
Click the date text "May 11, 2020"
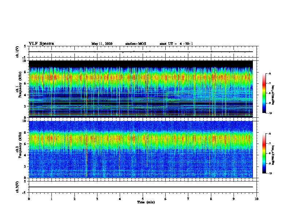102,44
